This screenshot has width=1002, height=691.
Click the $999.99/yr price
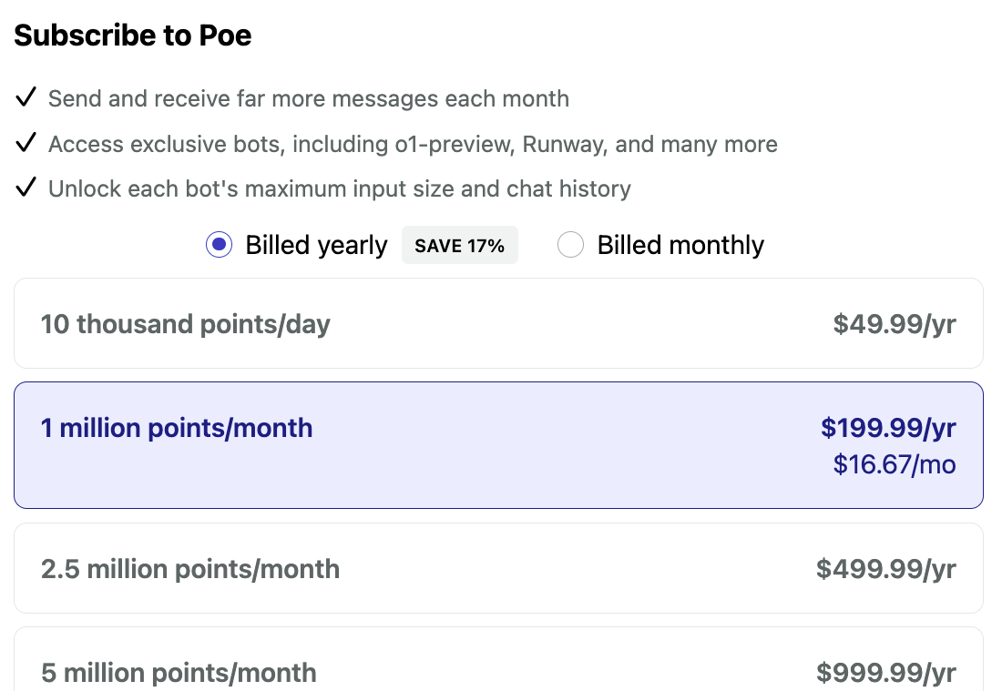886,673
